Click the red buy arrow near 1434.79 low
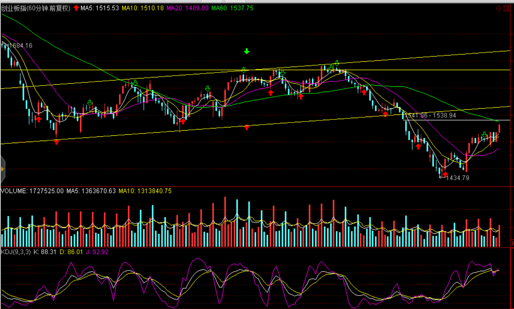 click(445, 174)
